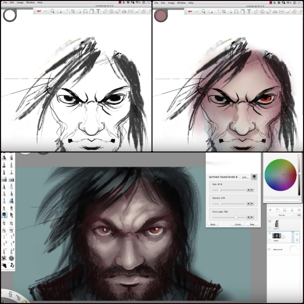Click Redo arrow in top-left window toolbar

45,11
